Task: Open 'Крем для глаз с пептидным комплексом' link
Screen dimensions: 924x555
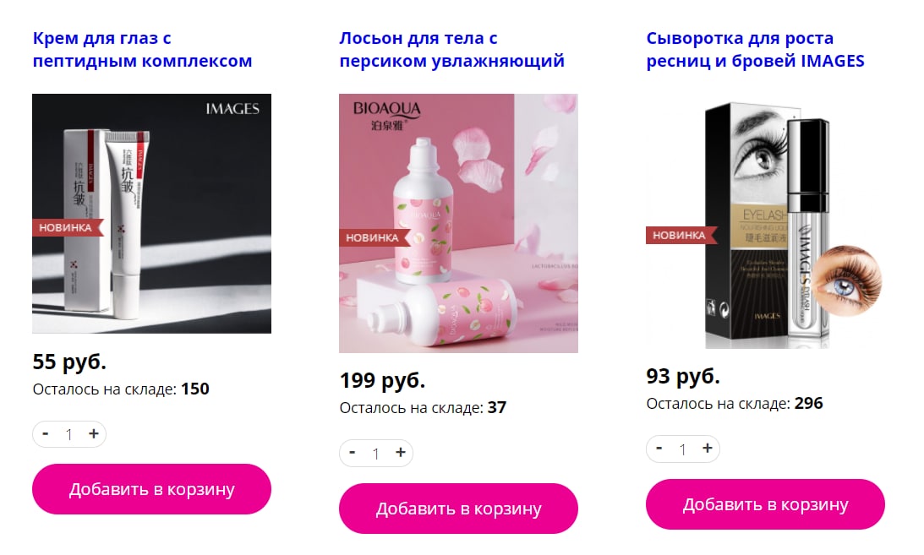Action: click(x=143, y=50)
